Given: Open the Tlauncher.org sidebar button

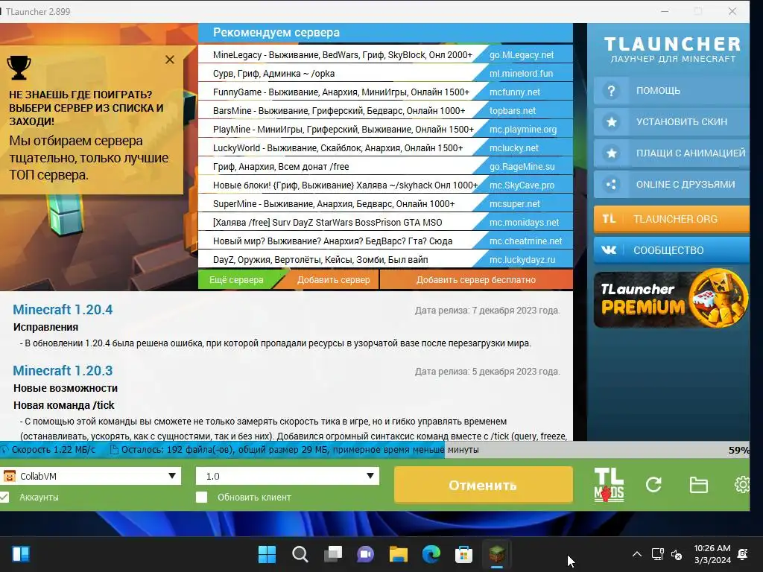Looking at the screenshot, I should point(671,219).
